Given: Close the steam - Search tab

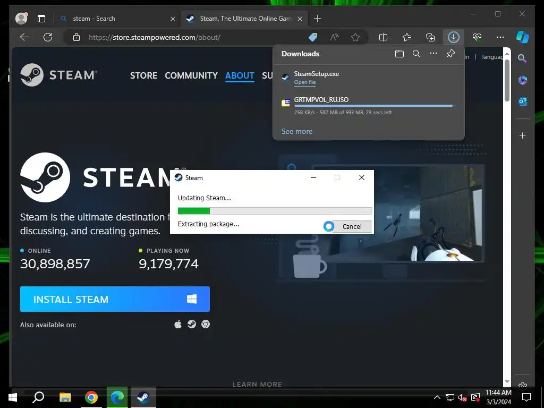Looking at the screenshot, I should [x=173, y=19].
